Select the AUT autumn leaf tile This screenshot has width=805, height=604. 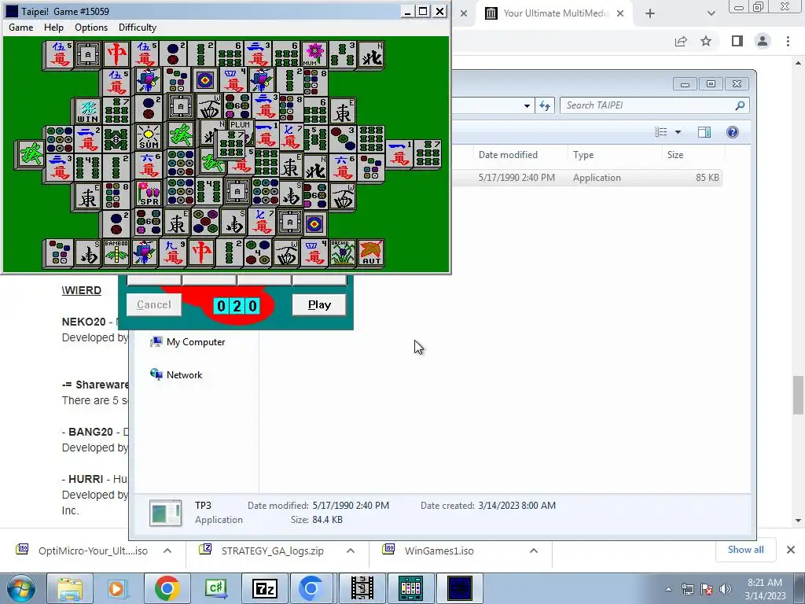371,252
